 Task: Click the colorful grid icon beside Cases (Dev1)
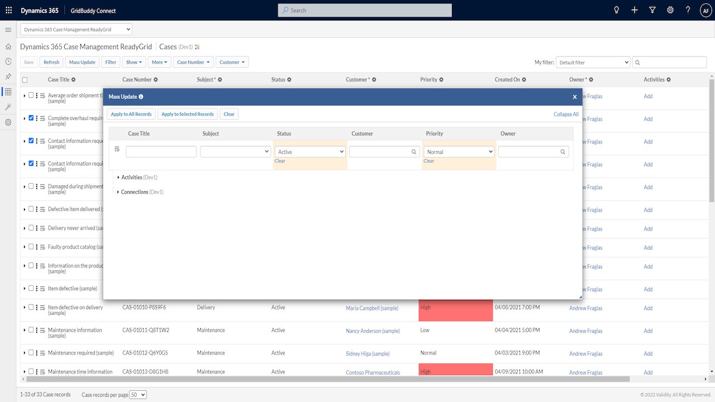(197, 47)
